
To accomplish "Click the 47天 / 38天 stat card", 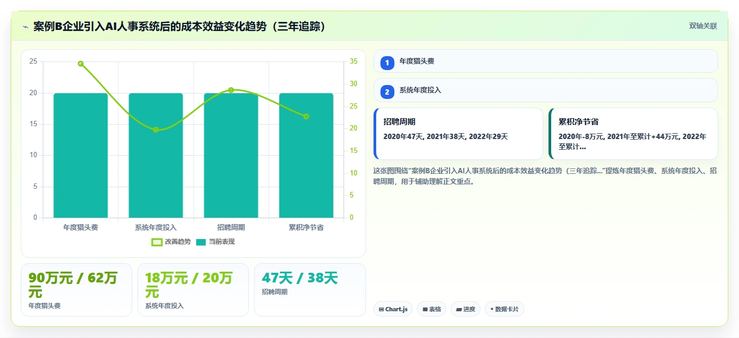I will [310, 290].
